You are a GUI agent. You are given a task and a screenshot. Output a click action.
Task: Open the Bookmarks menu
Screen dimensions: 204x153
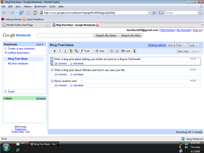(40, 7)
